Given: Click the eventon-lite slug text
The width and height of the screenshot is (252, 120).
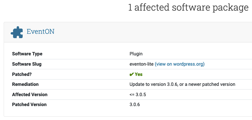Looking at the screenshot, I should (x=141, y=64).
